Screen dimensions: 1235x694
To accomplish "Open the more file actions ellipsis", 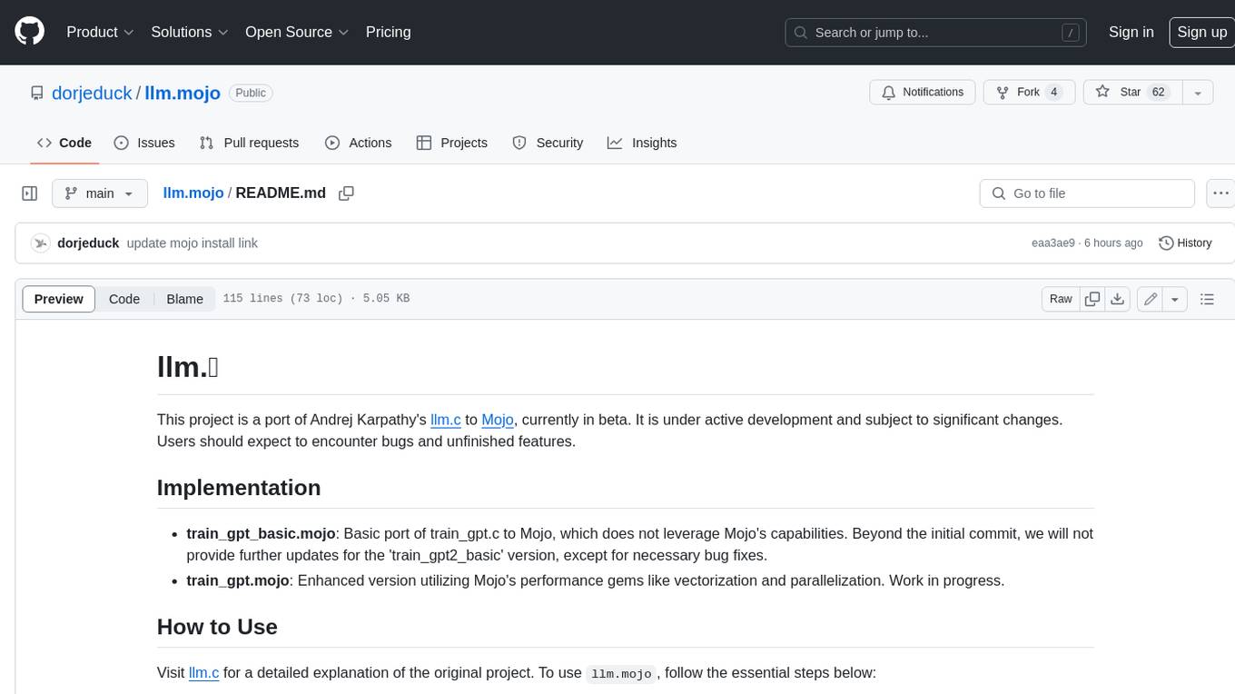I will [1220, 193].
